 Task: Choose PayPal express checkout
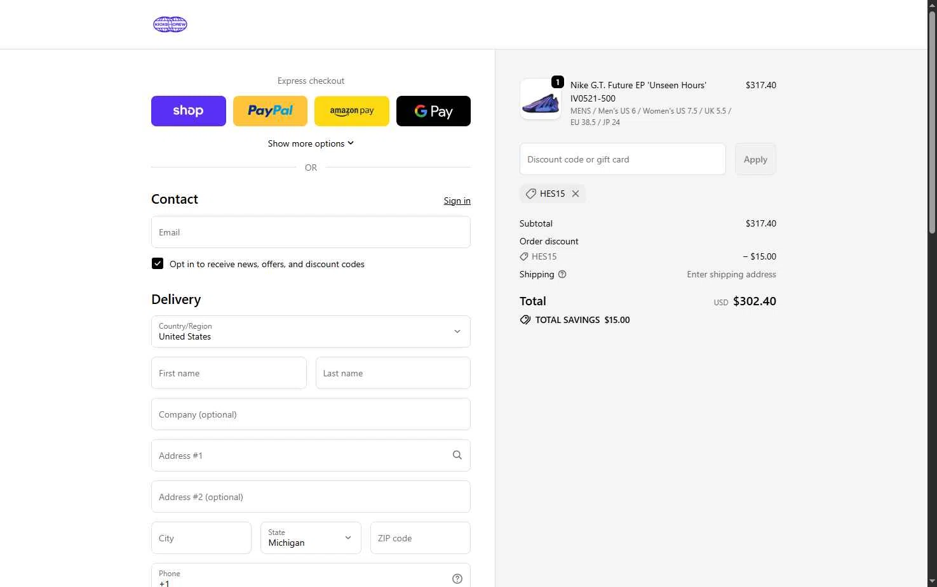click(x=270, y=111)
